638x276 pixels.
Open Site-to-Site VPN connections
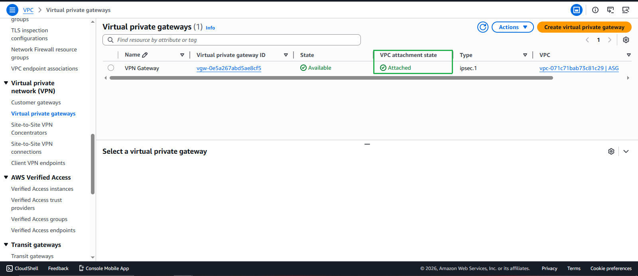(x=32, y=148)
